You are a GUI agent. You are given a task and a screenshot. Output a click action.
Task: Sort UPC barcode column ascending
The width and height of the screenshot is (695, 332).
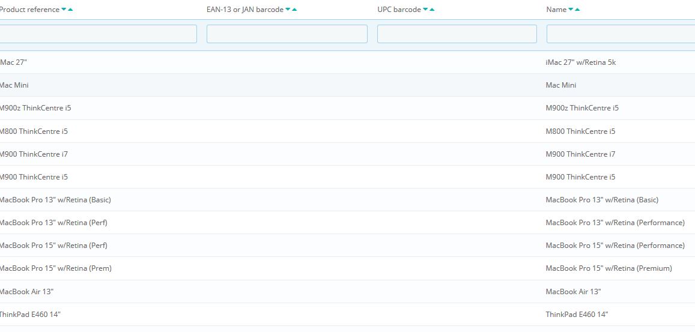432,10
